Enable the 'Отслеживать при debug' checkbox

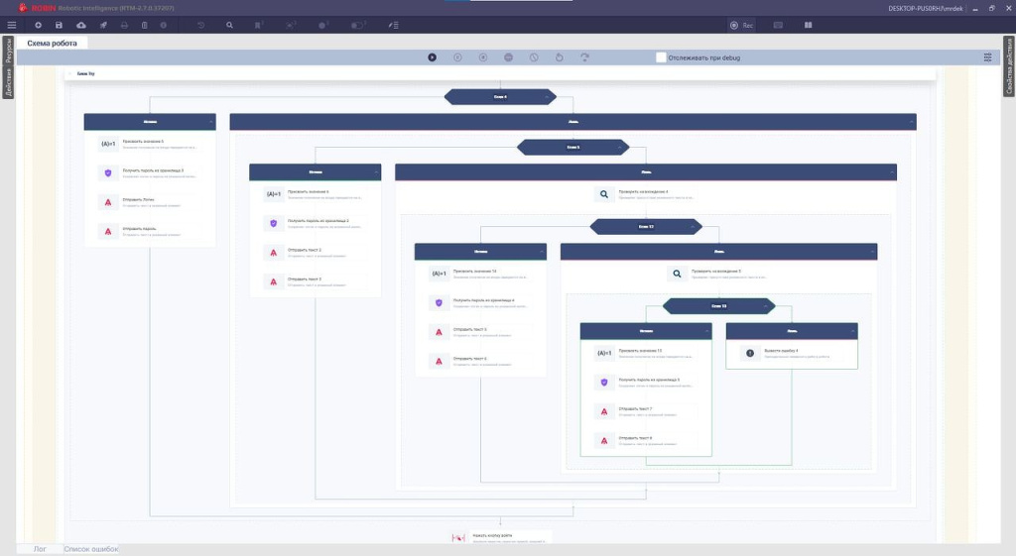(661, 57)
